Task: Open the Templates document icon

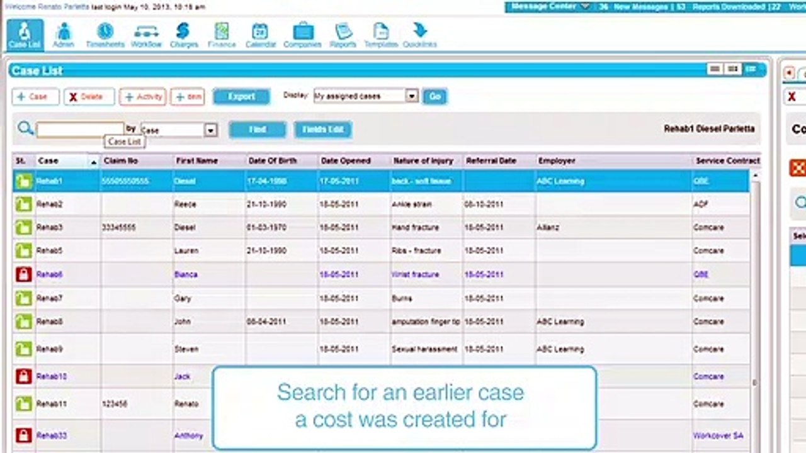Action: 381,34
